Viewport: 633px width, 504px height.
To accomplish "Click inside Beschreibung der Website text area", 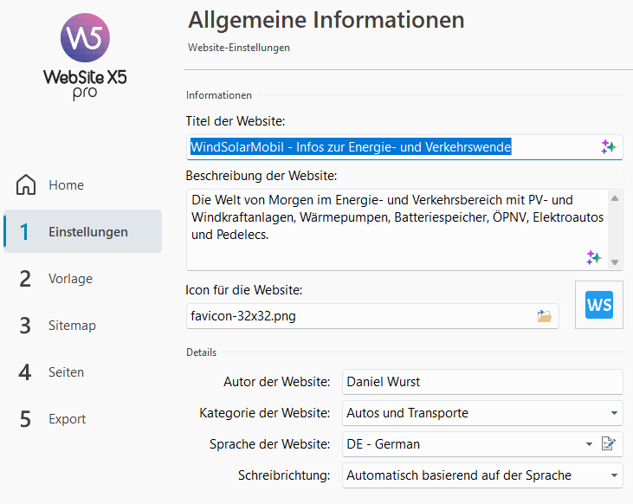I will tap(397, 229).
